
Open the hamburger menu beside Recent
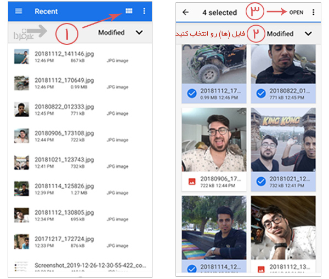(19, 11)
